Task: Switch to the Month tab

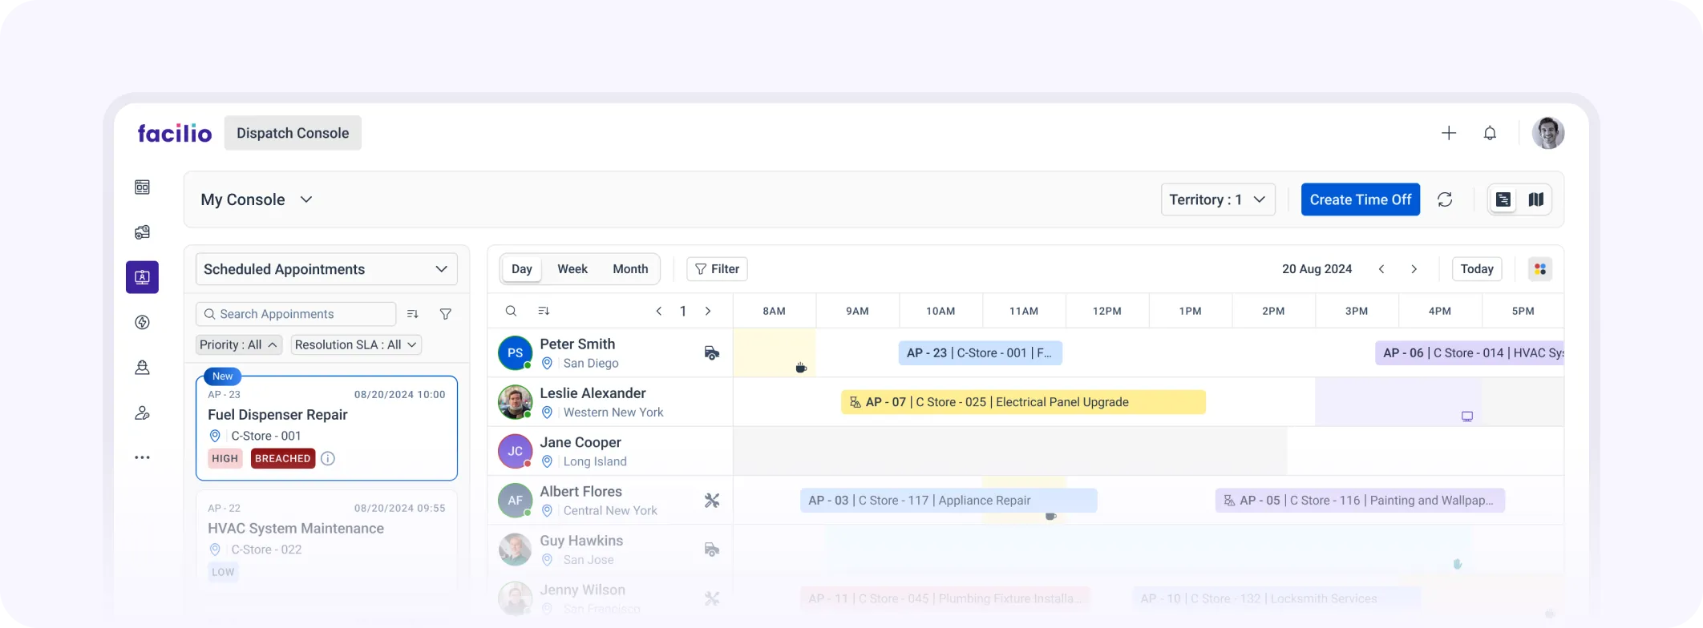Action: pyautogui.click(x=630, y=269)
